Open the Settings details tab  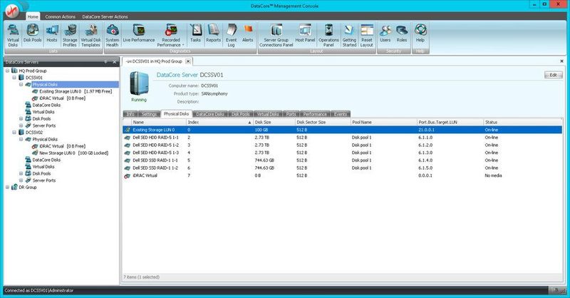149,114
